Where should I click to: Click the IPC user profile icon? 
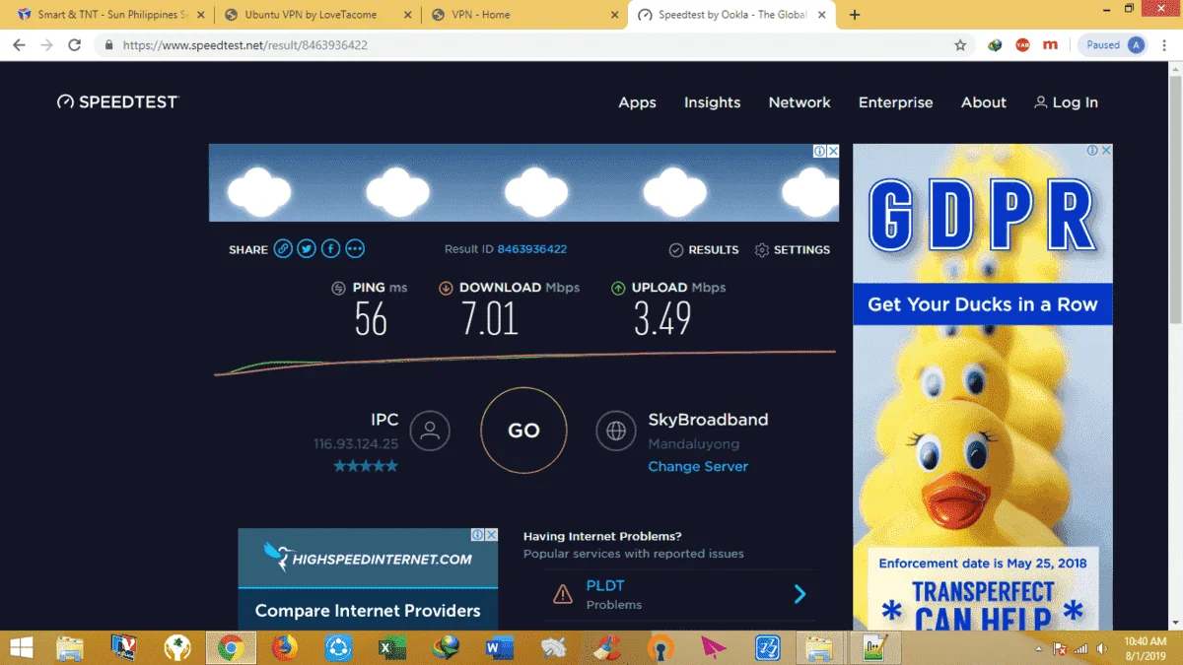point(429,431)
